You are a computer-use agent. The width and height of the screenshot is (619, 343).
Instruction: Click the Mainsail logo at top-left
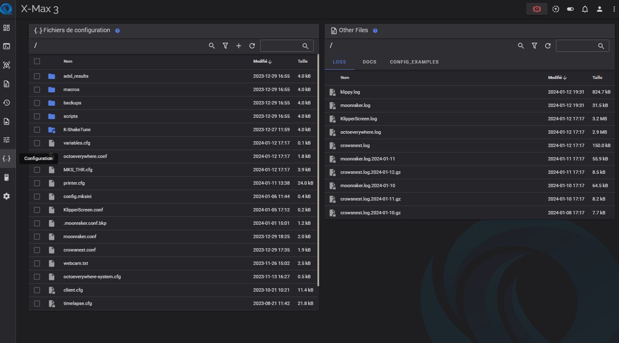pyautogui.click(x=6, y=9)
